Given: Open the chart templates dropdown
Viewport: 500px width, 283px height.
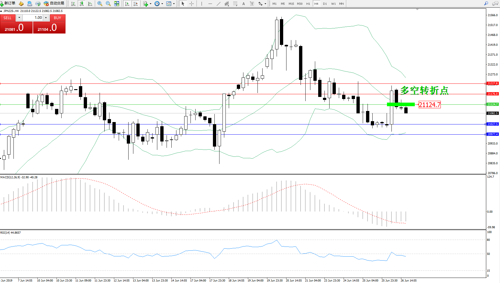Looking at the screenshot, I should pos(174,4).
